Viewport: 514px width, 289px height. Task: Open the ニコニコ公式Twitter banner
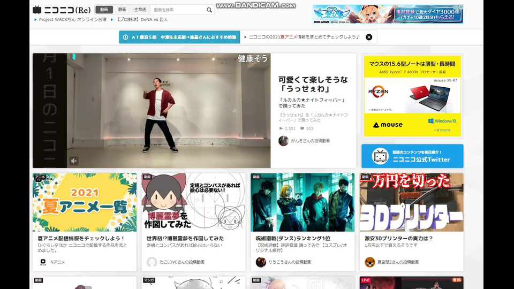tap(412, 156)
